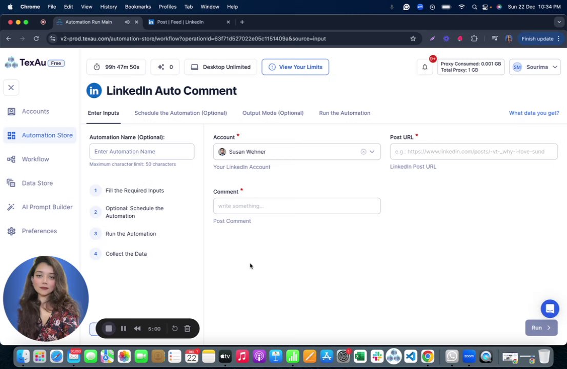
Task: Click step 2 Optional: Schedule the Automation
Action: (127, 212)
